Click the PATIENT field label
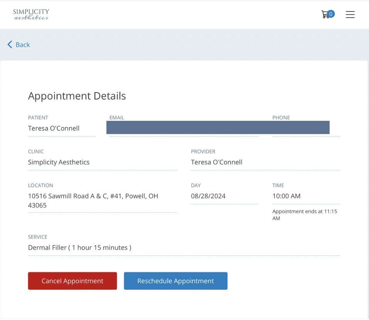This screenshot has width=369, height=320. [38, 118]
